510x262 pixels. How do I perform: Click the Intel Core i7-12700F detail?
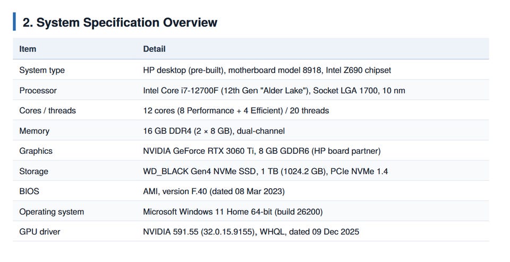pos(274,90)
